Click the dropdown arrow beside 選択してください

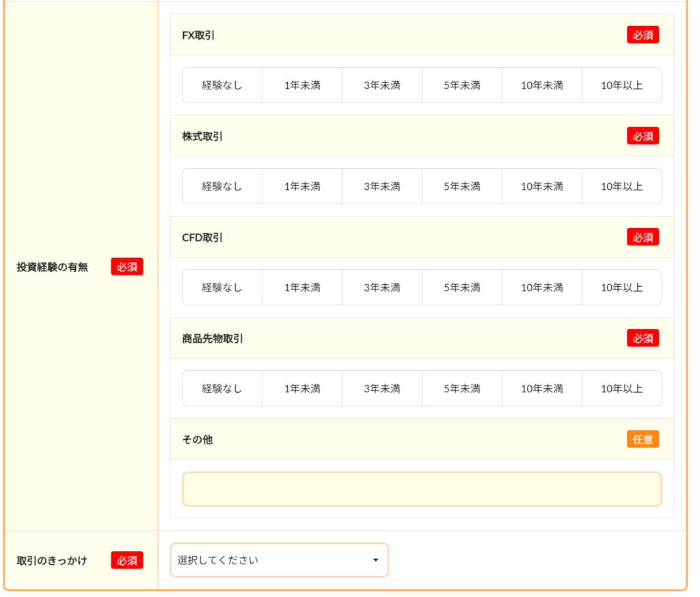pos(375,560)
